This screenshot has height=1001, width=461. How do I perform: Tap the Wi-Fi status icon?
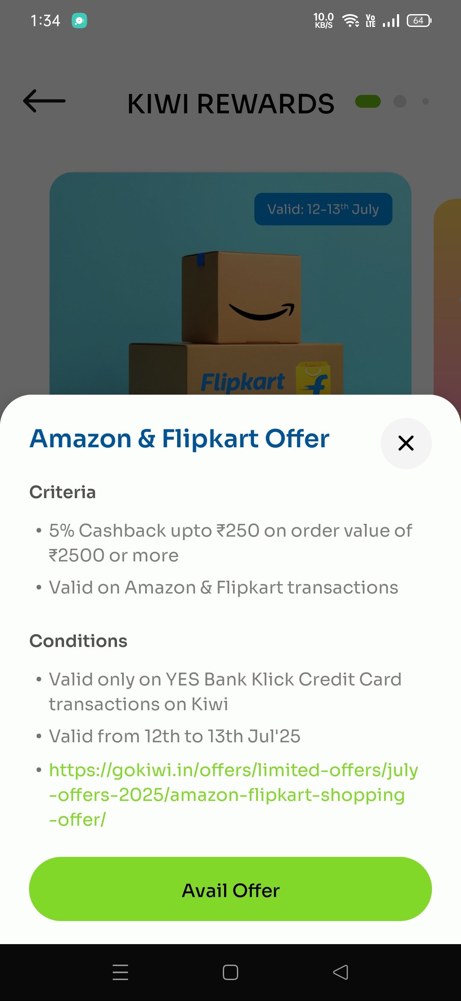(x=350, y=21)
